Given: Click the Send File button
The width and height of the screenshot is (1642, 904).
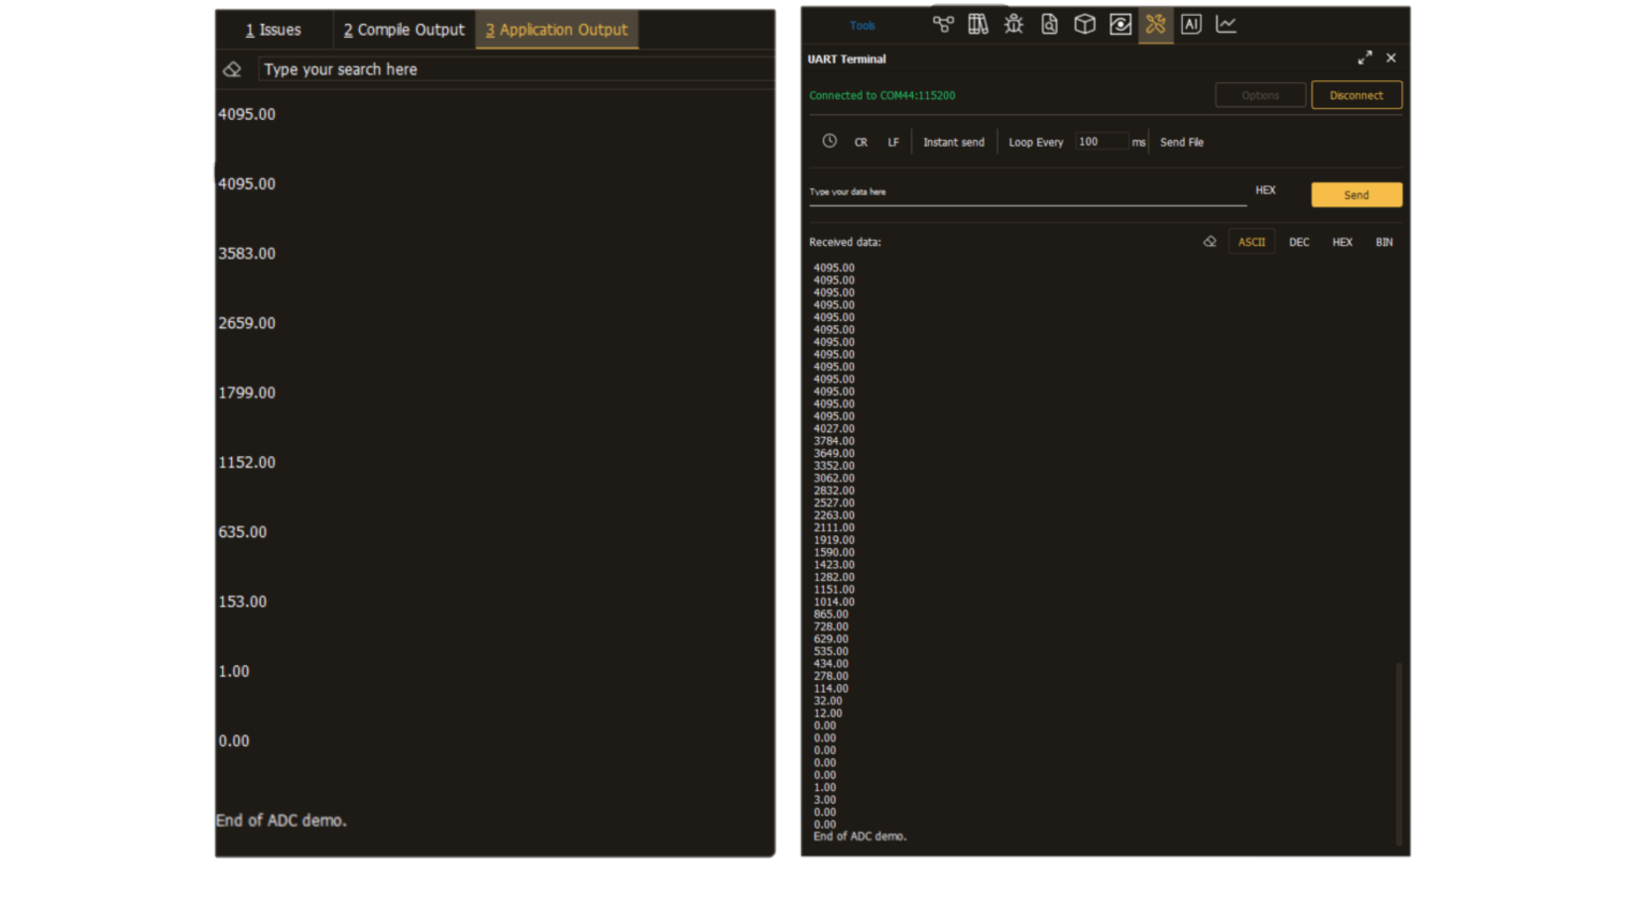Looking at the screenshot, I should point(1182,142).
